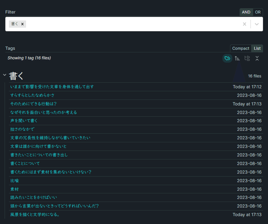Viewport: 268px width, 224px height.
Task: Open the 素材 note
Action: click(14, 189)
